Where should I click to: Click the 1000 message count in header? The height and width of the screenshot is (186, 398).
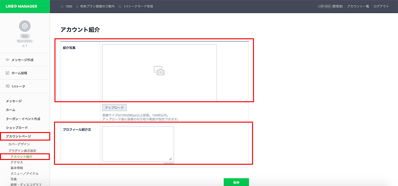point(69,7)
